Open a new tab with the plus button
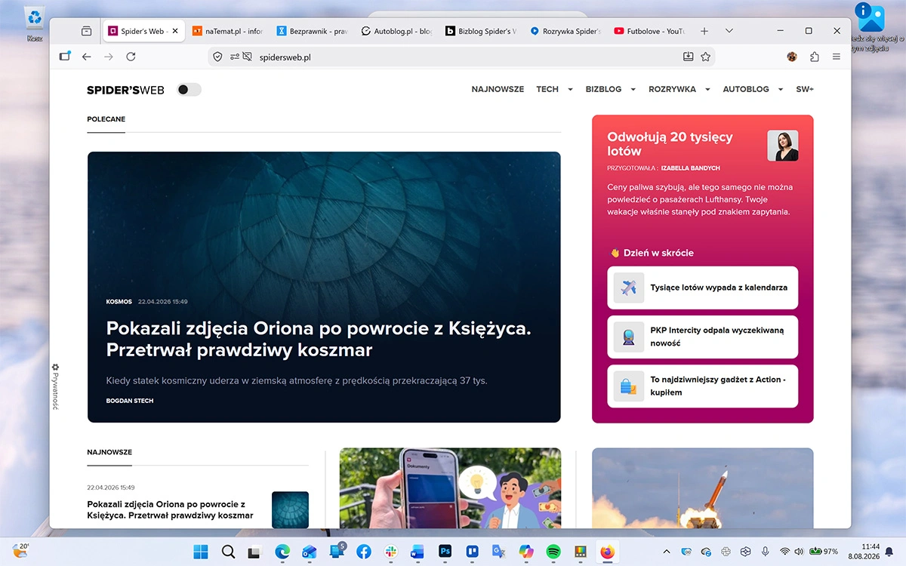This screenshot has width=906, height=566. (704, 31)
